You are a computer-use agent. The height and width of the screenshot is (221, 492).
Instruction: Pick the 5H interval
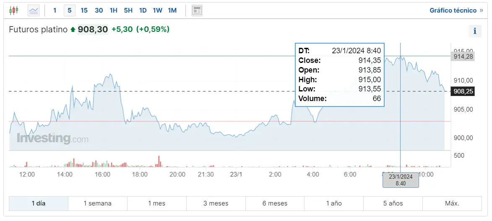coord(128,10)
